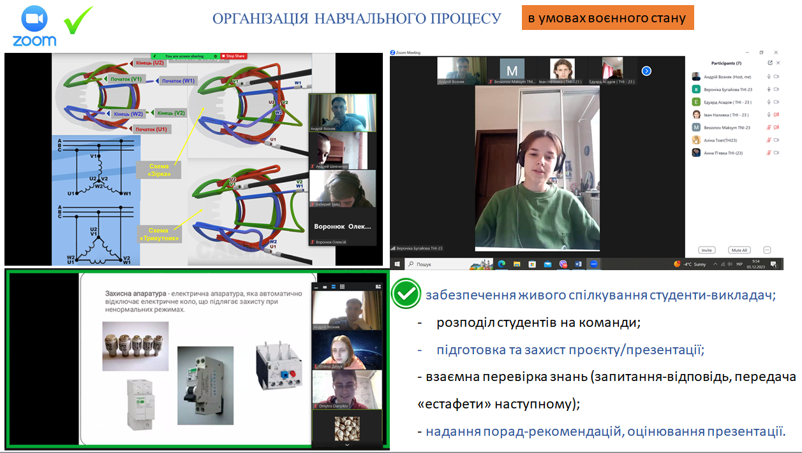
Task: Start the camera for Іван Наливка
Action: coord(777,115)
